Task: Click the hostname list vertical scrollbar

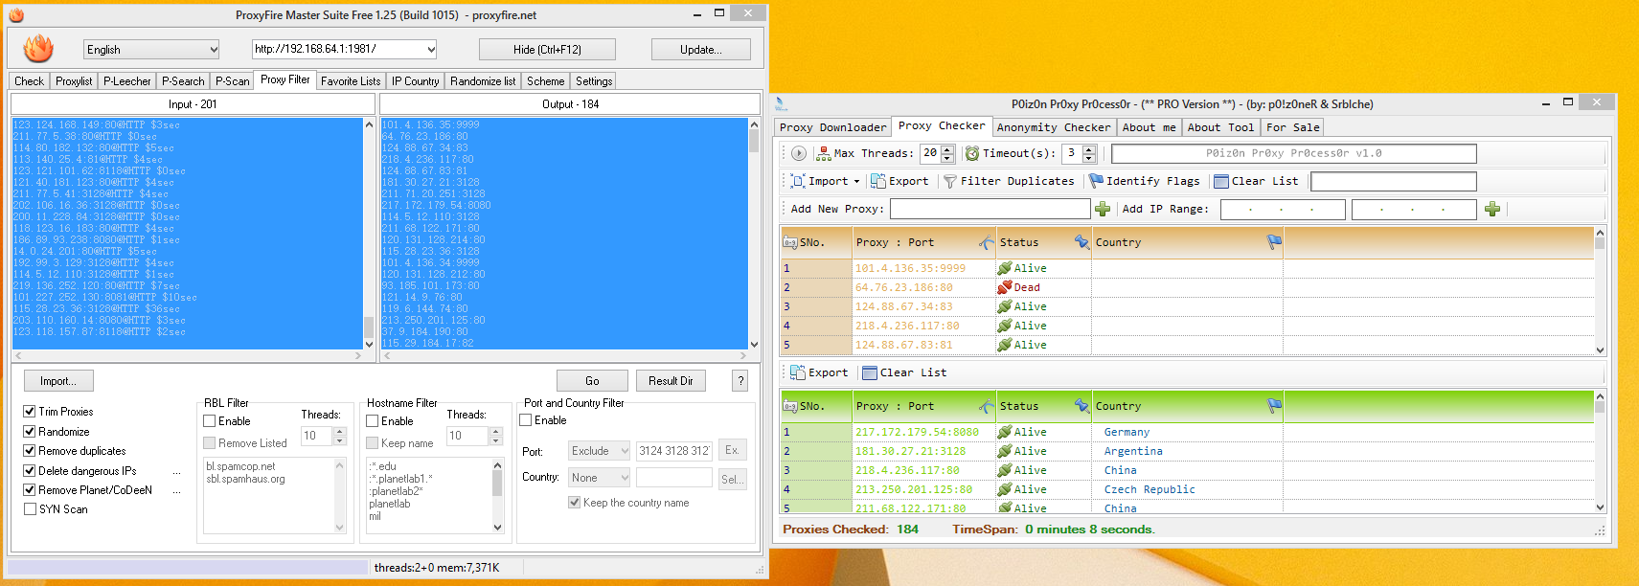Action: pos(497,496)
